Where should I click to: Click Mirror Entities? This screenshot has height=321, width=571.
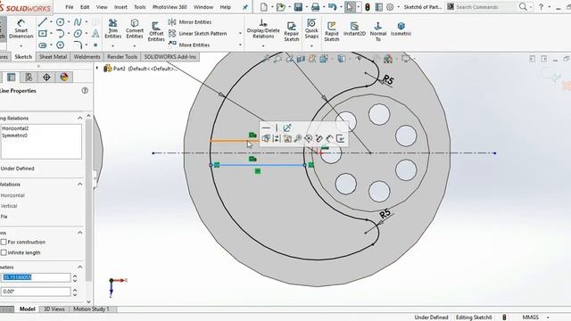coord(190,22)
